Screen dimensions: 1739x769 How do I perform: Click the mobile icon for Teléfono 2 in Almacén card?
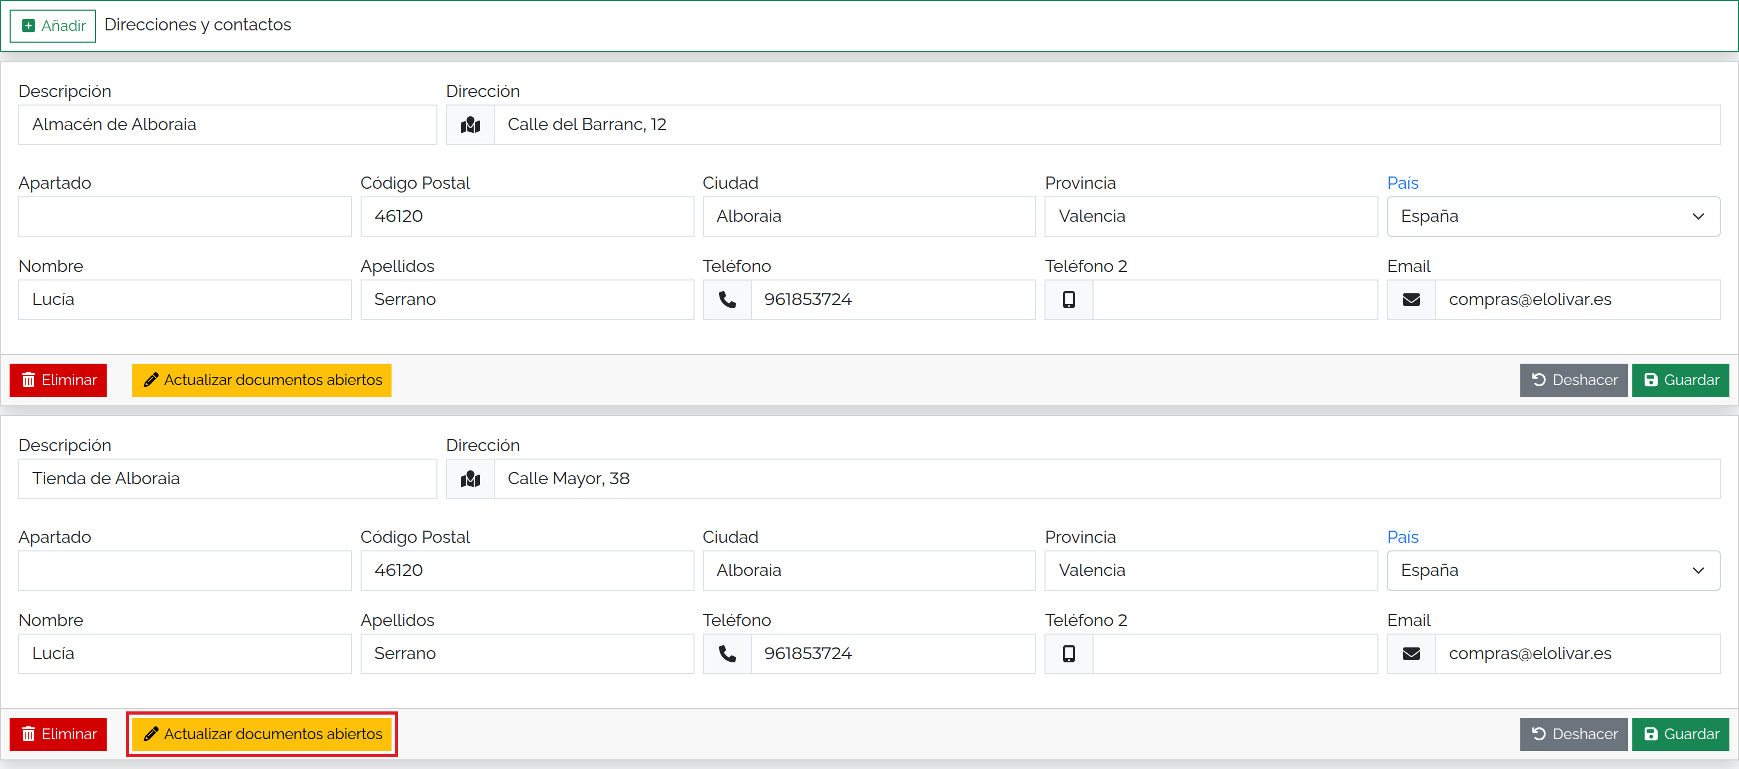coord(1070,300)
